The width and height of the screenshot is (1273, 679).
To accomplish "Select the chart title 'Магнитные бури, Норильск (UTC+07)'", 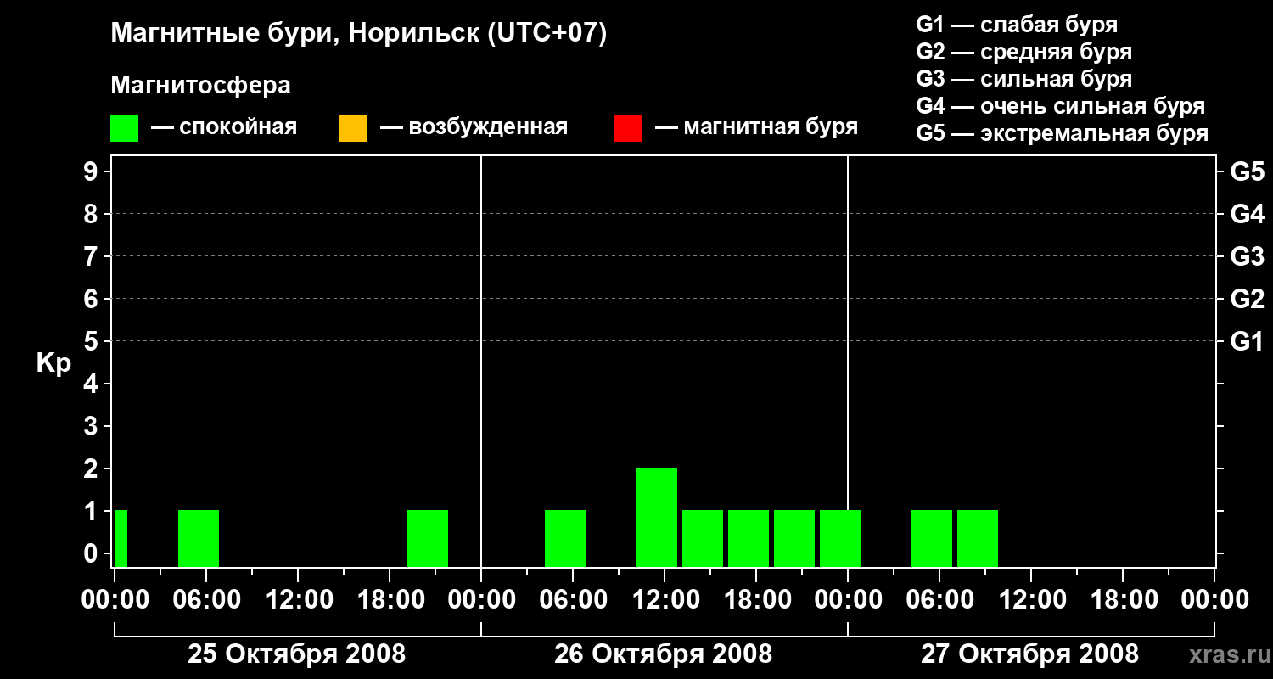I will [x=359, y=34].
